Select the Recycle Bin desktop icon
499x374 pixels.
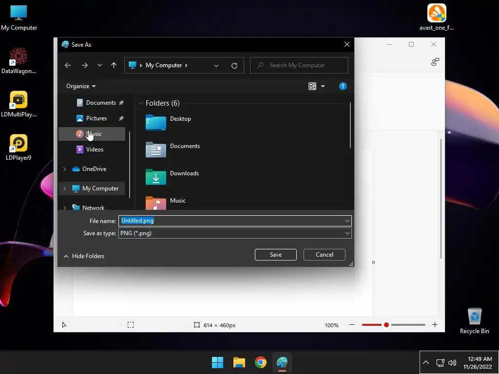tap(474, 320)
